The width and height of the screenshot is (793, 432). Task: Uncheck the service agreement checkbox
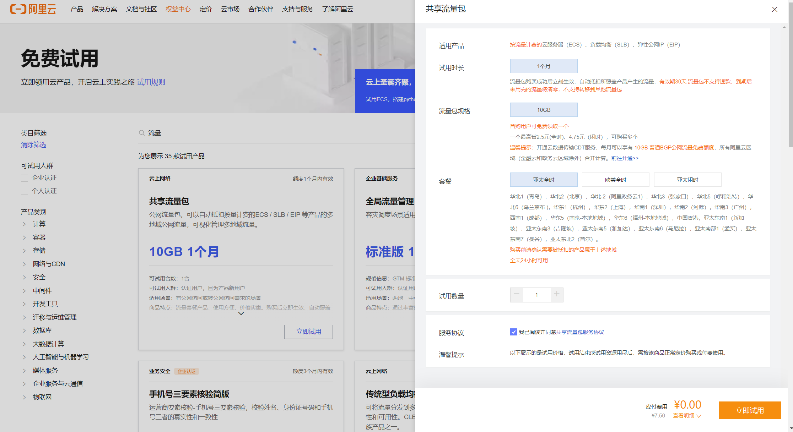(x=513, y=332)
